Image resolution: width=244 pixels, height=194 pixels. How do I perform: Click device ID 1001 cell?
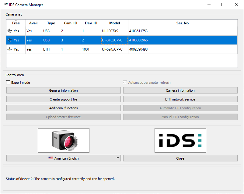(91, 49)
